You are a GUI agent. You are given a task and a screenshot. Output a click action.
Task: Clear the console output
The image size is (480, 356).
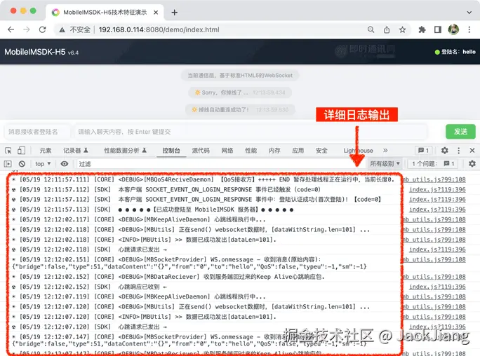click(x=22, y=164)
